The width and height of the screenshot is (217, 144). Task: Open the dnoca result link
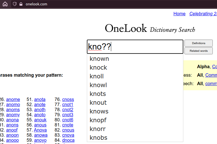pos(68,140)
